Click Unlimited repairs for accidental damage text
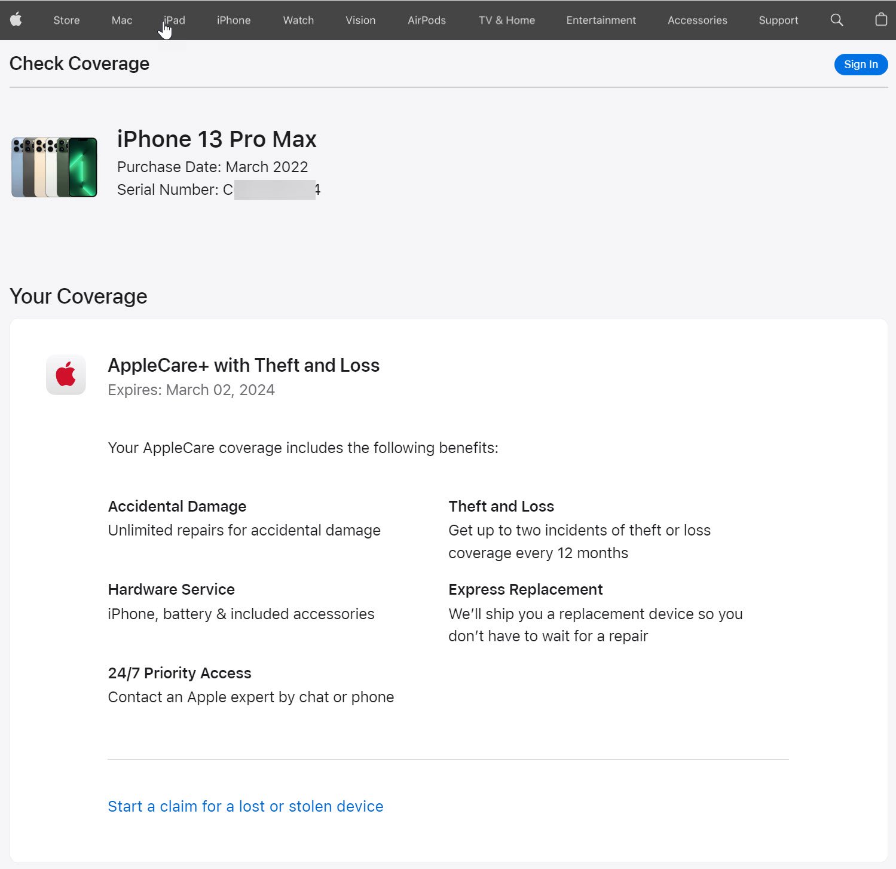896x869 pixels. click(244, 530)
